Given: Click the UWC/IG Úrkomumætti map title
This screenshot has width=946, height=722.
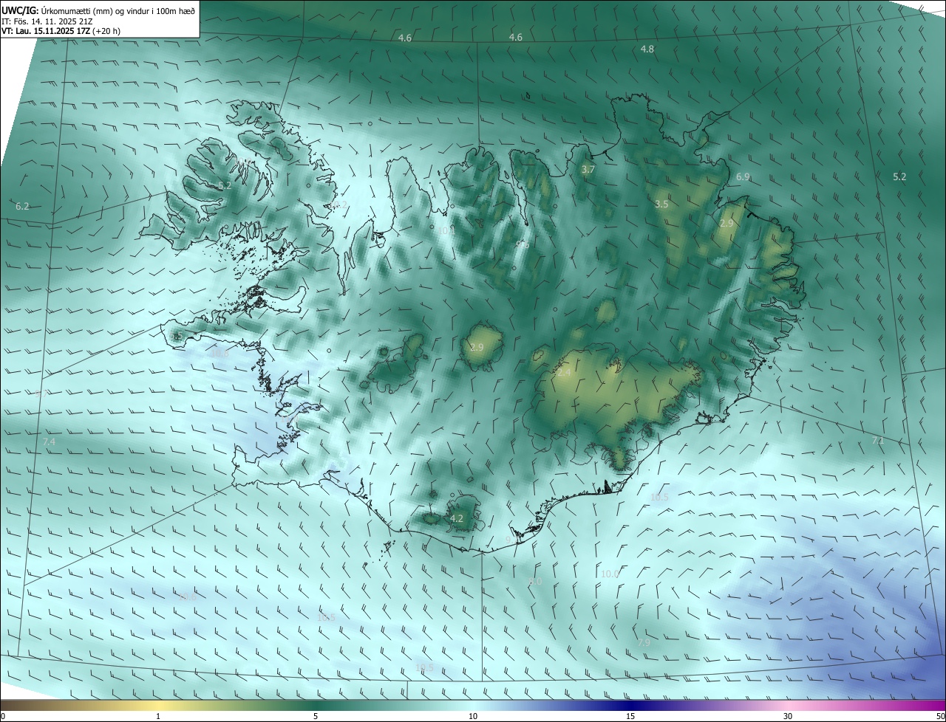Looking at the screenshot, I should click(98, 10).
